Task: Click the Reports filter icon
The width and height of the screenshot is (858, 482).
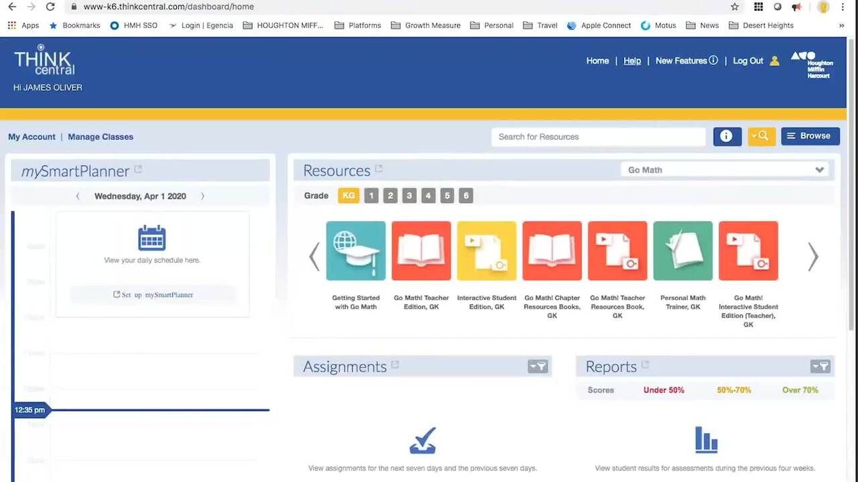Action: coord(820,366)
